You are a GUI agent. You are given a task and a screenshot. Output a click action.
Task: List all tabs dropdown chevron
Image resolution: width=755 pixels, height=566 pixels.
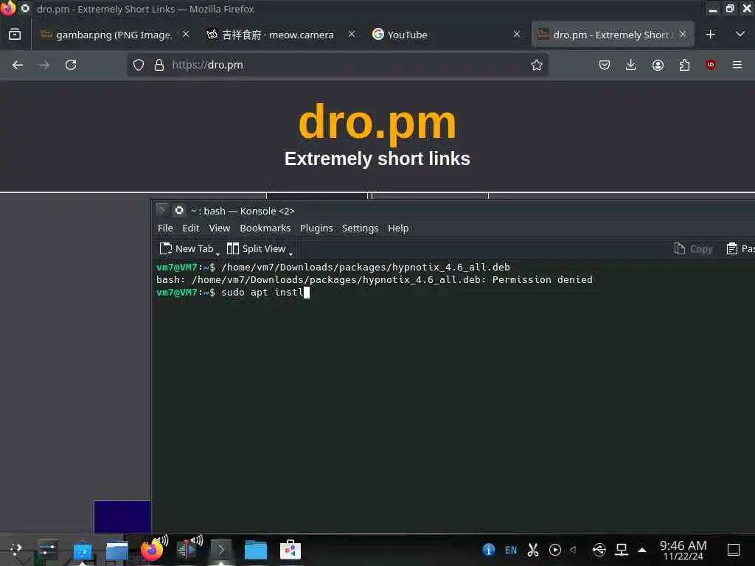pos(740,35)
